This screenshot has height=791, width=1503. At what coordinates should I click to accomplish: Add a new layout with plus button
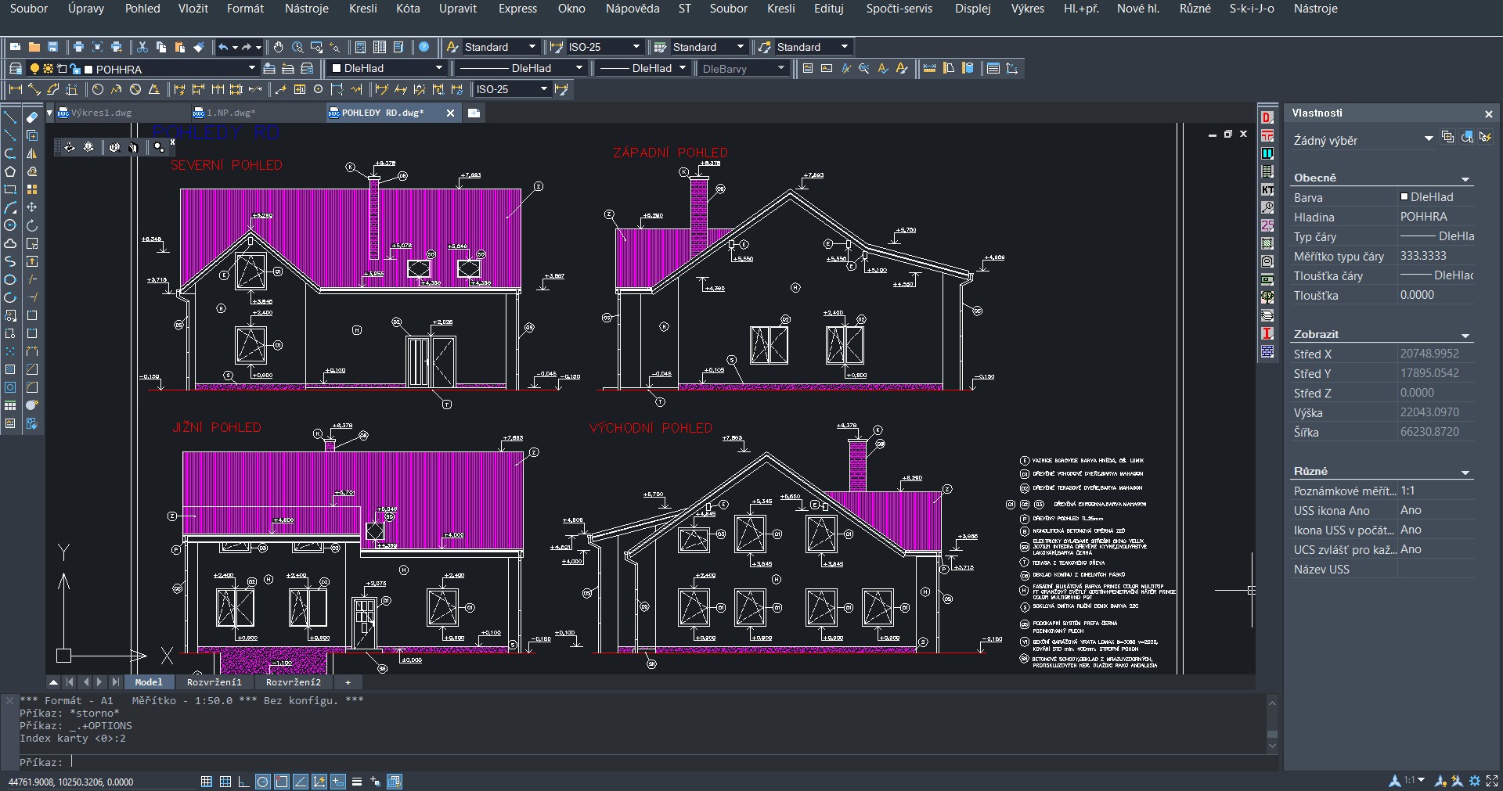pyautogui.click(x=348, y=682)
